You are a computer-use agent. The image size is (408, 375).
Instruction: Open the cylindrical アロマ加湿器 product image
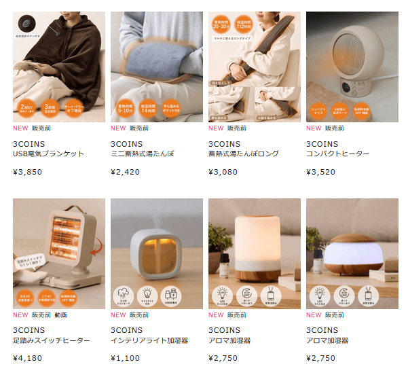click(x=255, y=253)
